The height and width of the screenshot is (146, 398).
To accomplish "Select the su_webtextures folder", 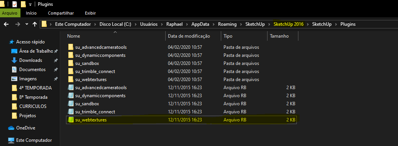I will 91,80.
